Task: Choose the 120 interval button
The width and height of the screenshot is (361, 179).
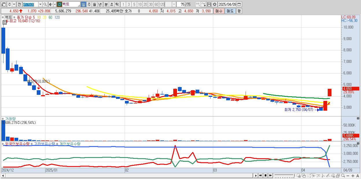Action: pos(162,4)
